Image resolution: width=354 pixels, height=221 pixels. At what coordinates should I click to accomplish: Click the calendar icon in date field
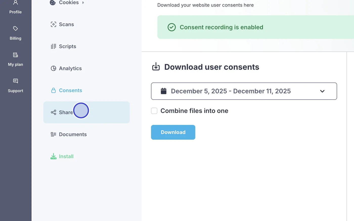coord(164,91)
